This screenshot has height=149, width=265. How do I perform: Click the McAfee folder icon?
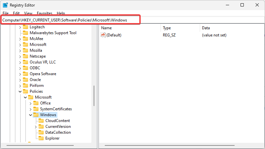(25, 39)
